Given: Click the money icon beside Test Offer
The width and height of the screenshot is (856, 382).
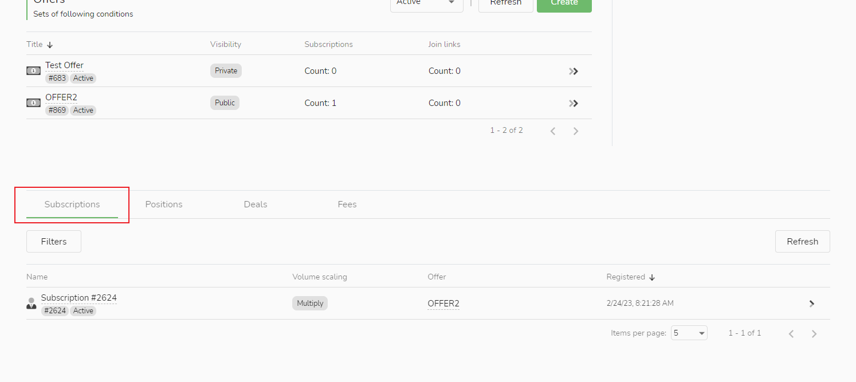Looking at the screenshot, I should [33, 71].
